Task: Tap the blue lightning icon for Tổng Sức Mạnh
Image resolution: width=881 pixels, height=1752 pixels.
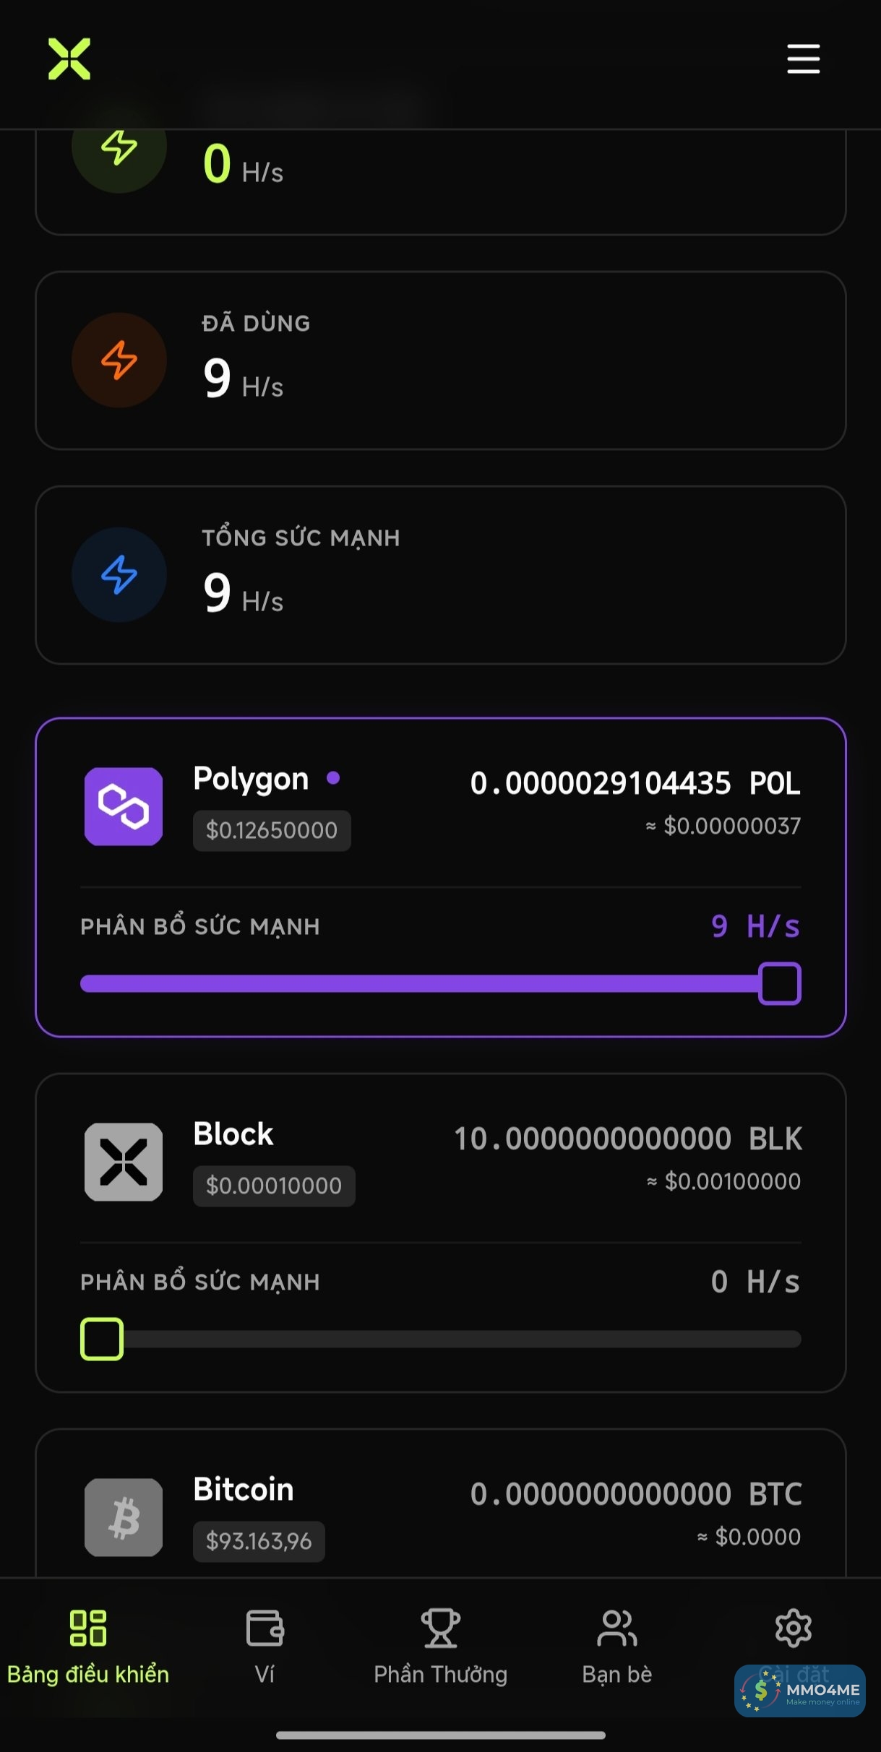Action: 119,574
